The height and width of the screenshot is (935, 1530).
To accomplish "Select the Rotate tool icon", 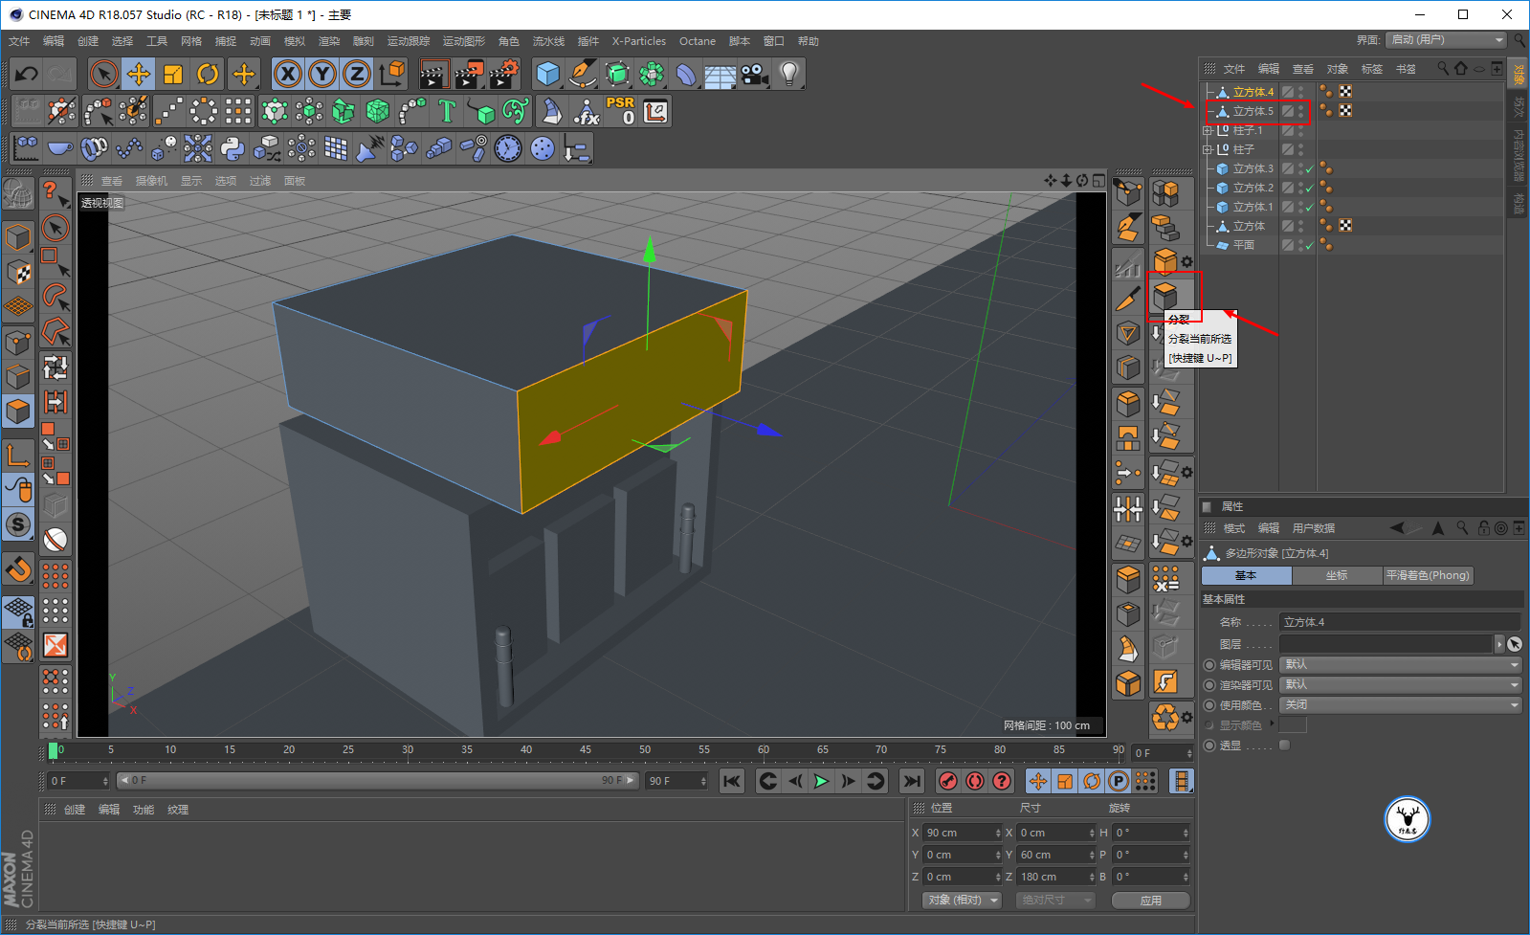I will tap(208, 74).
